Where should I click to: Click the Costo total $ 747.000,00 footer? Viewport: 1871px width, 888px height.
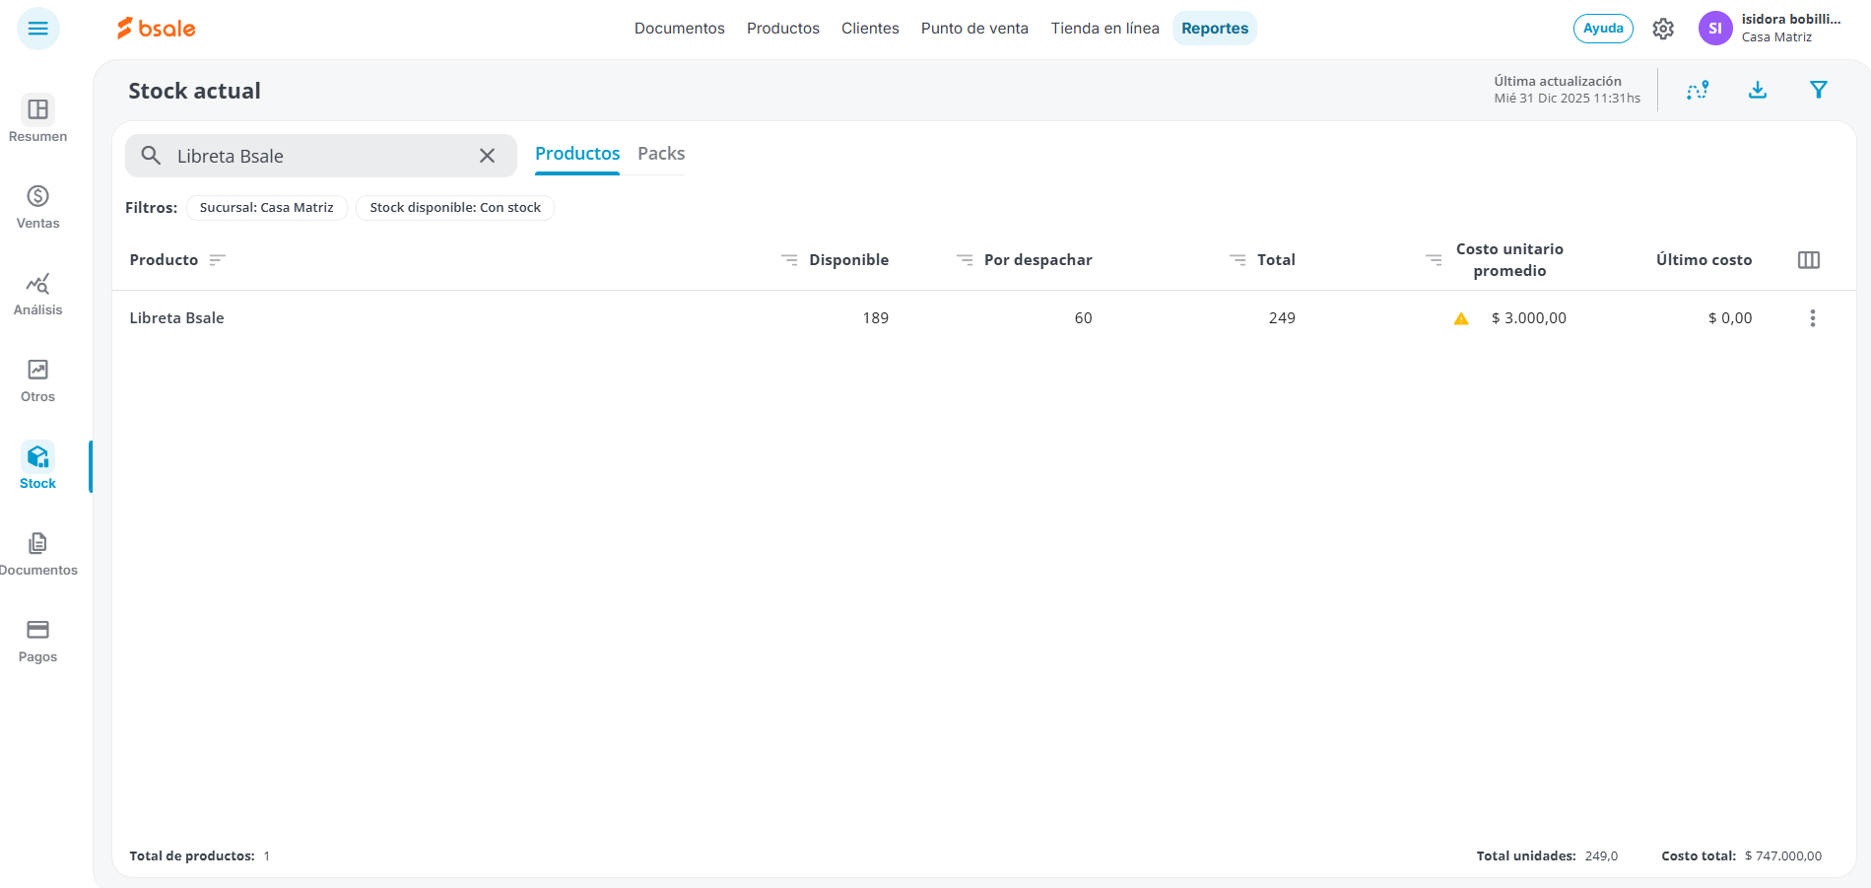tap(1742, 856)
